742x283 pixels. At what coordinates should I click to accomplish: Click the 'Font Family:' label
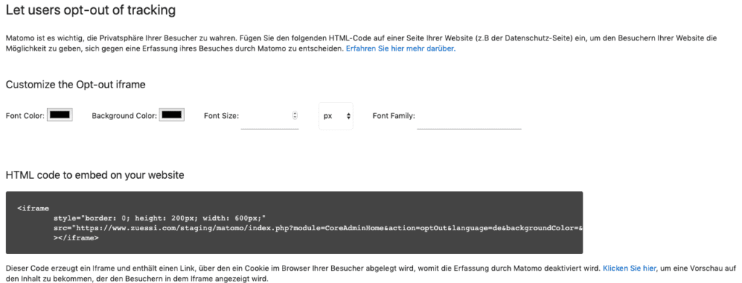tap(393, 115)
